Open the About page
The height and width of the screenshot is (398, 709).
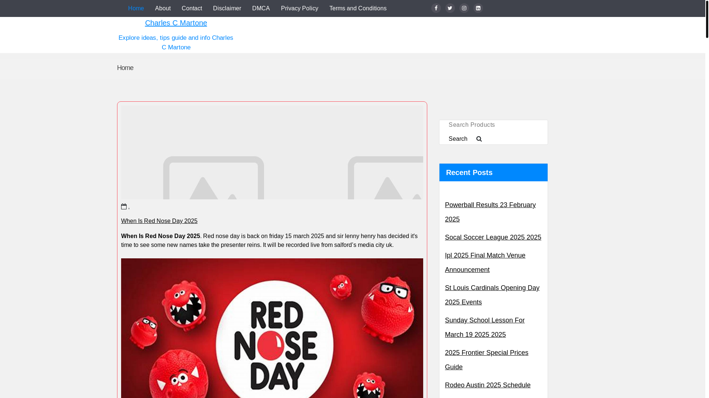[x=163, y=8]
